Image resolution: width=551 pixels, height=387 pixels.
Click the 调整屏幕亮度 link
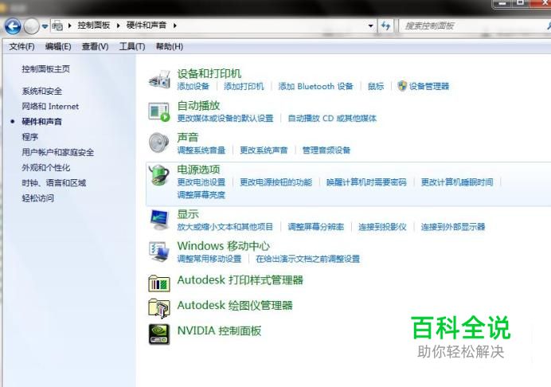[x=201, y=195]
